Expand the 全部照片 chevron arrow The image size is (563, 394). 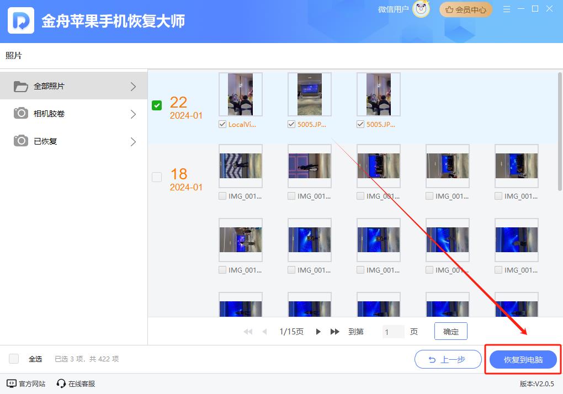pyautogui.click(x=133, y=87)
